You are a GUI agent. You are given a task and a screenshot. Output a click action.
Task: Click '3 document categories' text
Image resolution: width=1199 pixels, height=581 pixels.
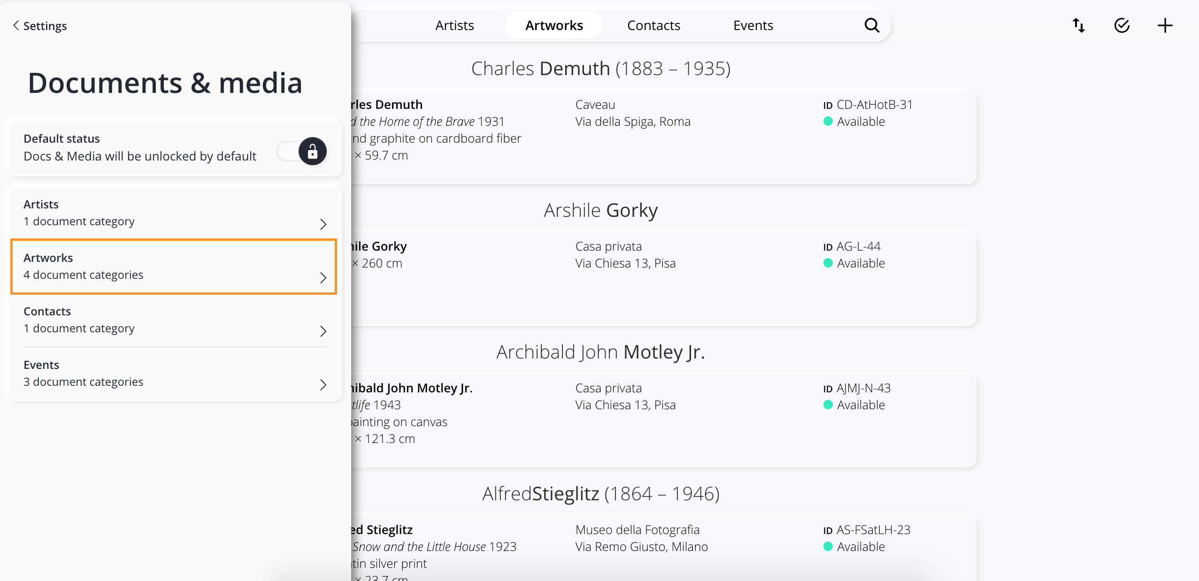pos(84,382)
